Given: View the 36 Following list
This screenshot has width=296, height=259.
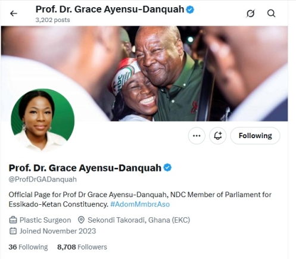Looking at the screenshot, I should pyautogui.click(x=28, y=247).
